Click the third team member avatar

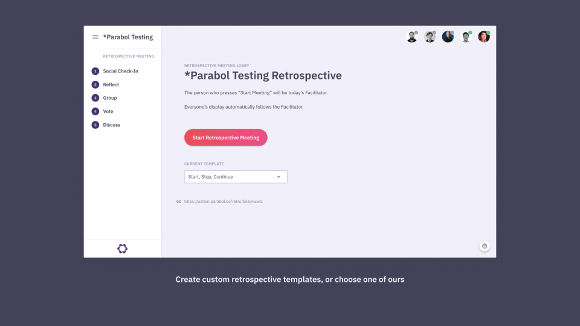448,37
